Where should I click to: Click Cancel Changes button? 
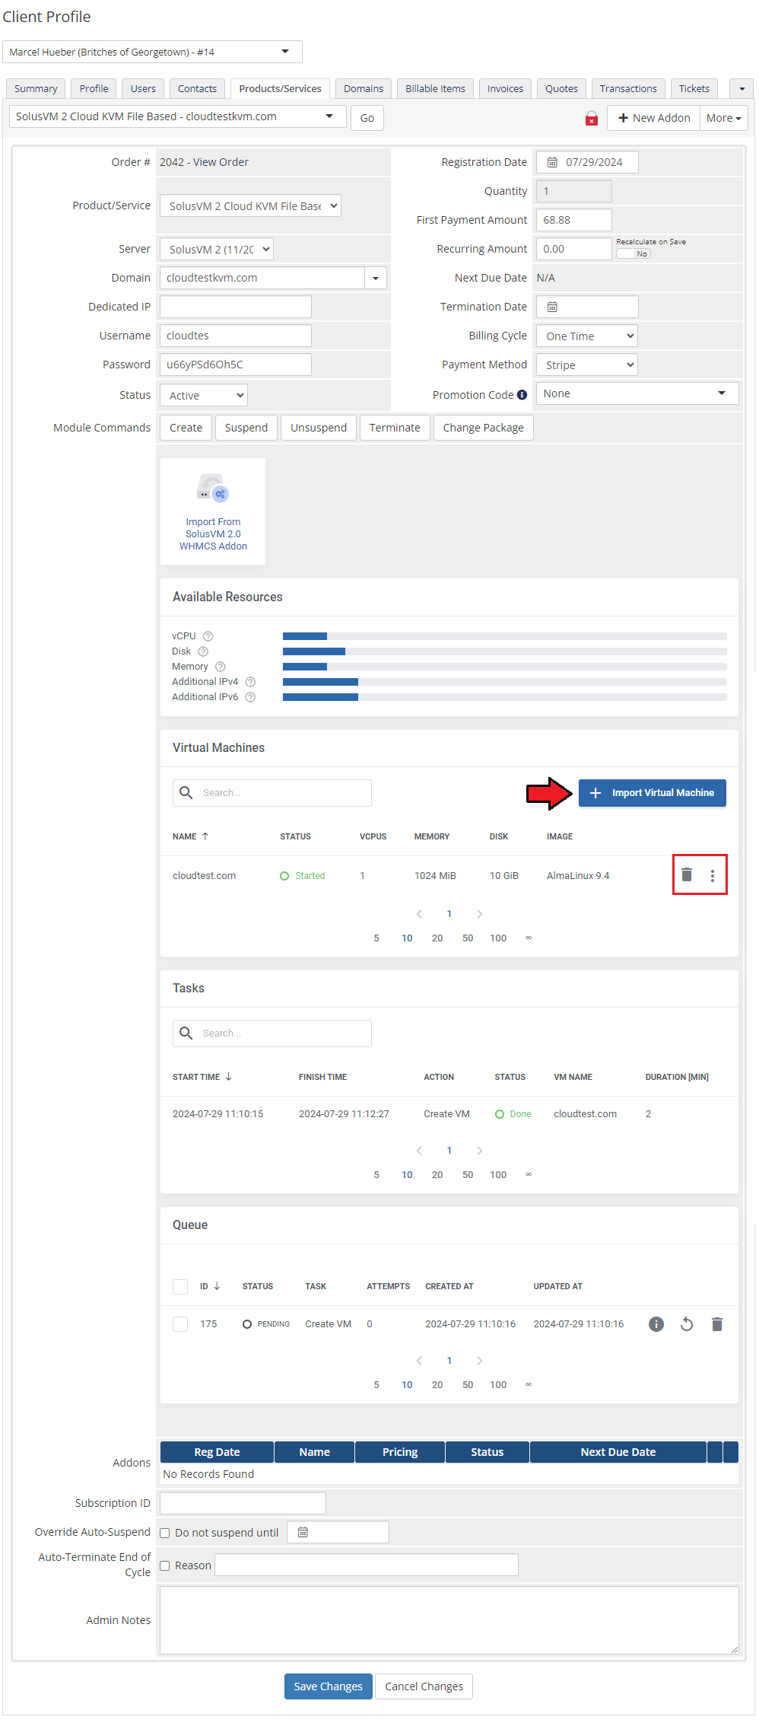click(424, 1686)
